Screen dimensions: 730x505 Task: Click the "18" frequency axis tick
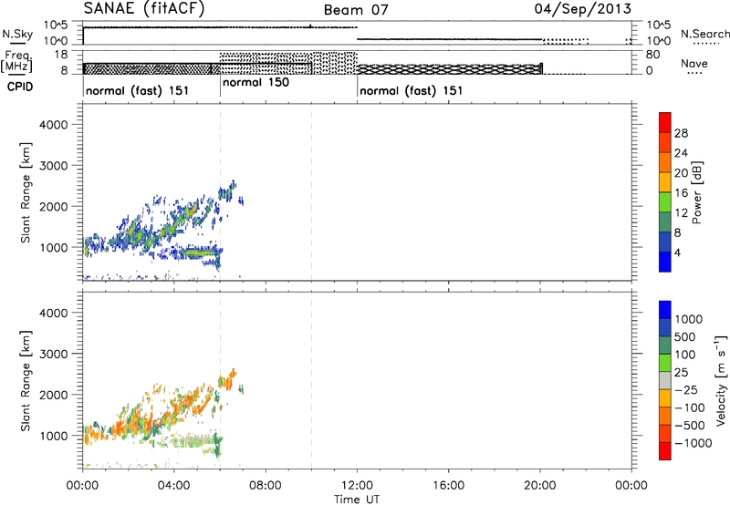[x=61, y=55]
